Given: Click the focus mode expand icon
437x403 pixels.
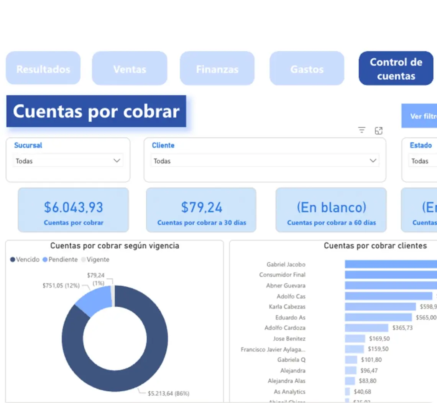Looking at the screenshot, I should [378, 130].
